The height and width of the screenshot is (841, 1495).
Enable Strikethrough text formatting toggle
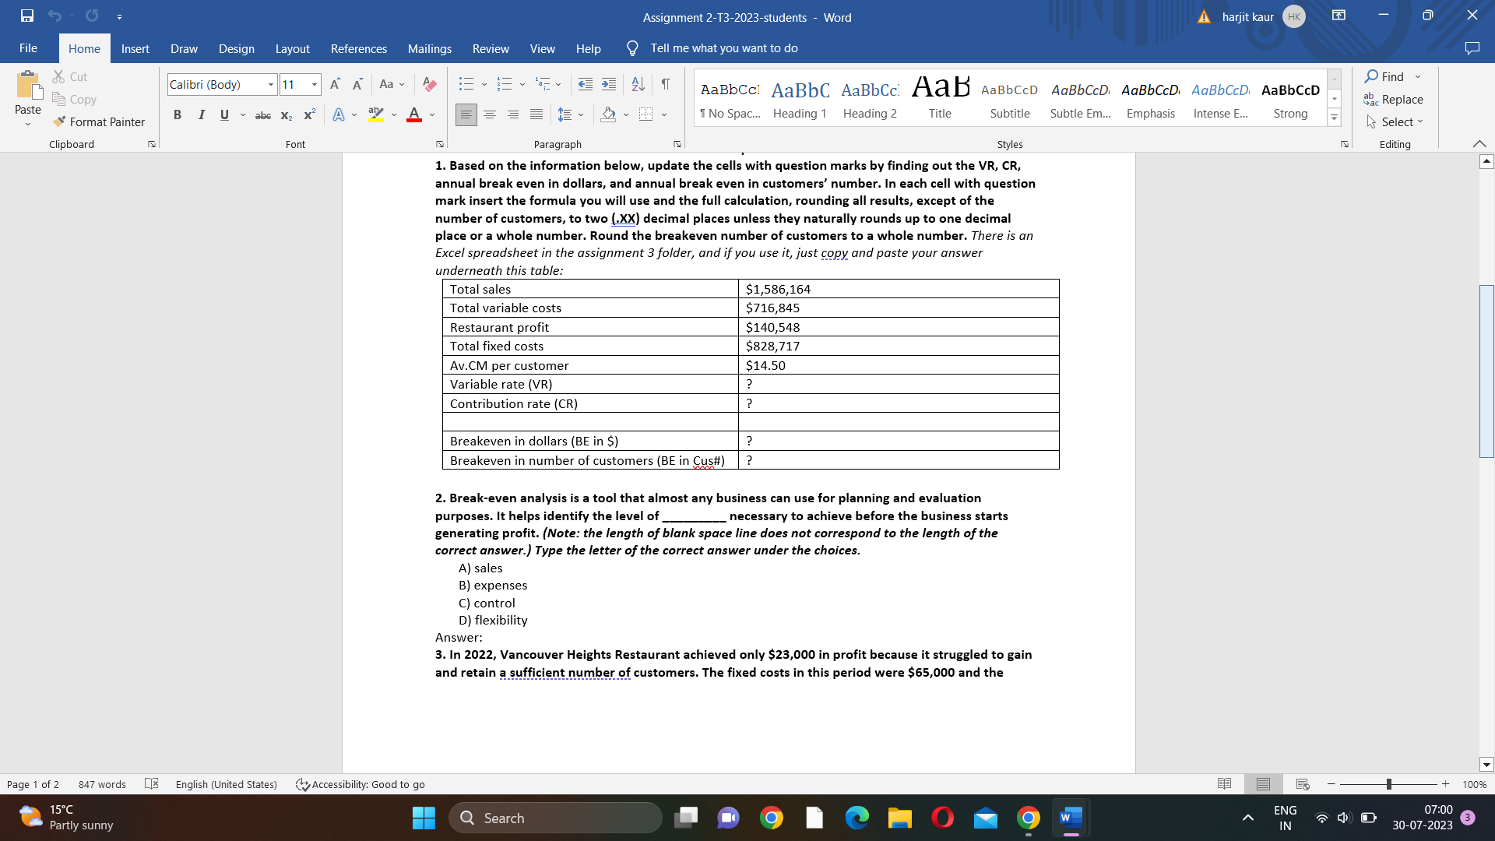pyautogui.click(x=263, y=113)
